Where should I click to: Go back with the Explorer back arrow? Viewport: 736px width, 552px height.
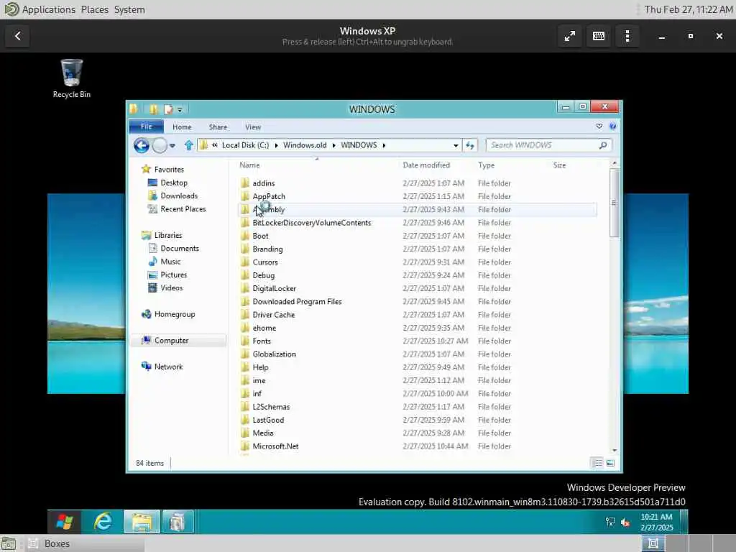click(x=142, y=145)
